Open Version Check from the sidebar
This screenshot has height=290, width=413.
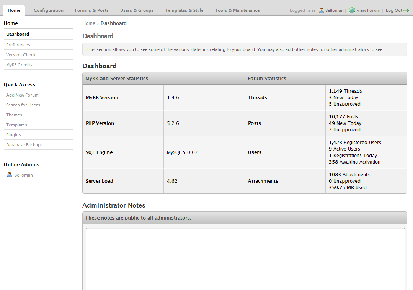[x=21, y=55]
